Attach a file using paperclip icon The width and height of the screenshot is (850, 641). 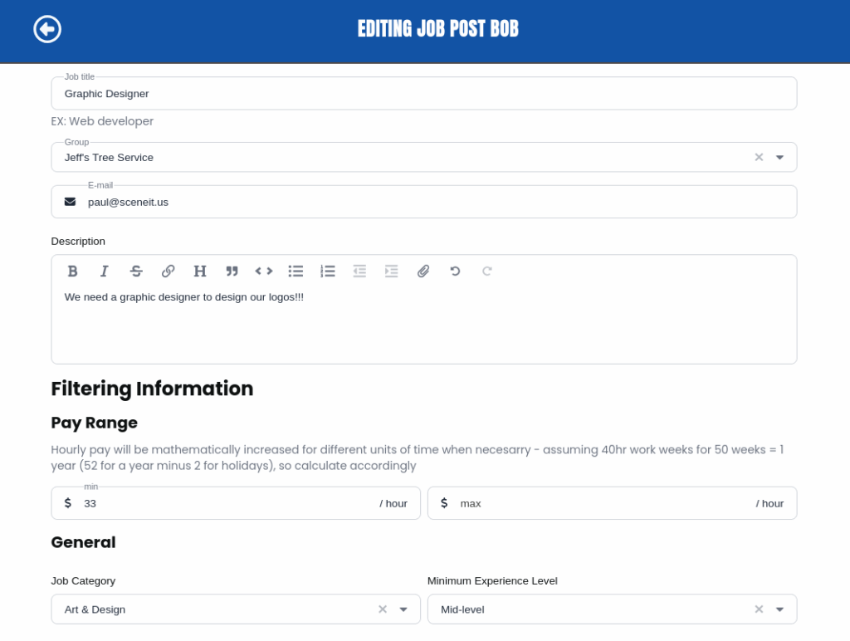(x=423, y=271)
